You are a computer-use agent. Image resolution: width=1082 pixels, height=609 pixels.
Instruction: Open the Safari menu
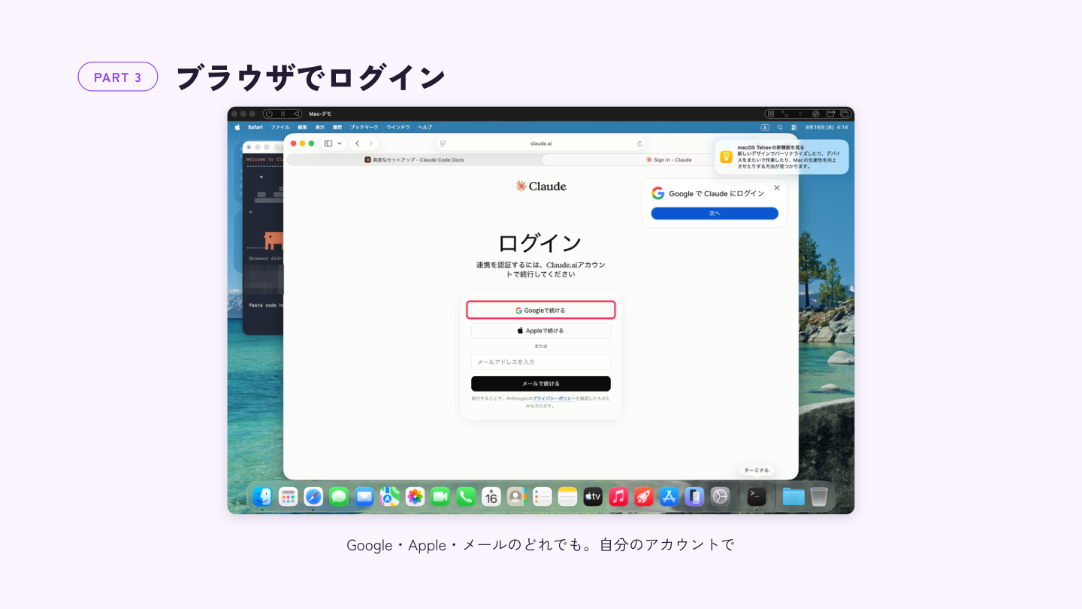[x=255, y=127]
